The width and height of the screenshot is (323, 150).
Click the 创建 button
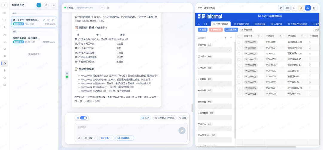202,30
